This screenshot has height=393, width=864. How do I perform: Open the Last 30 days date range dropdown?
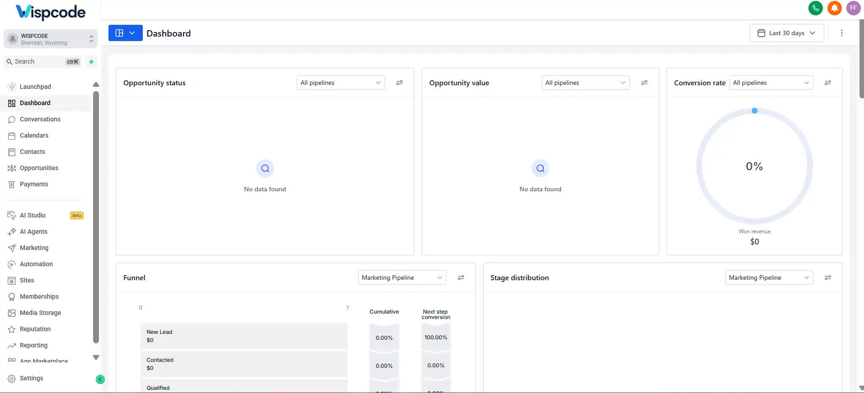tap(787, 33)
